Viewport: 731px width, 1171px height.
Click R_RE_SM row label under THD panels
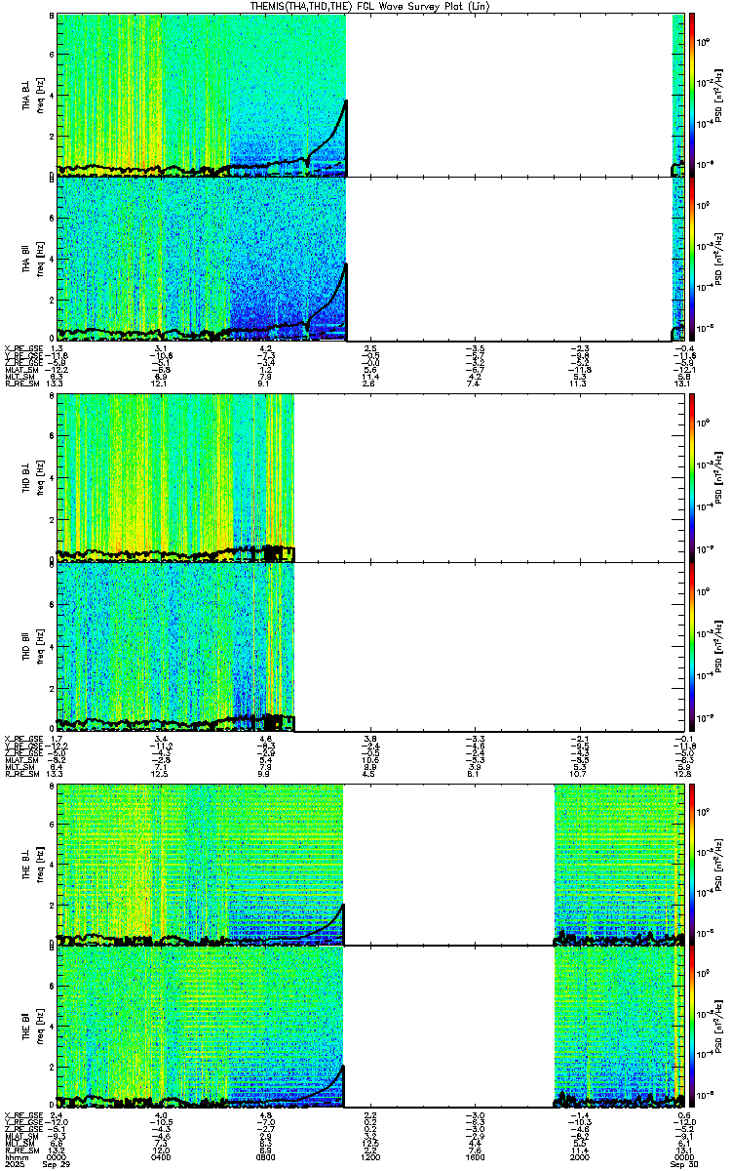point(20,773)
